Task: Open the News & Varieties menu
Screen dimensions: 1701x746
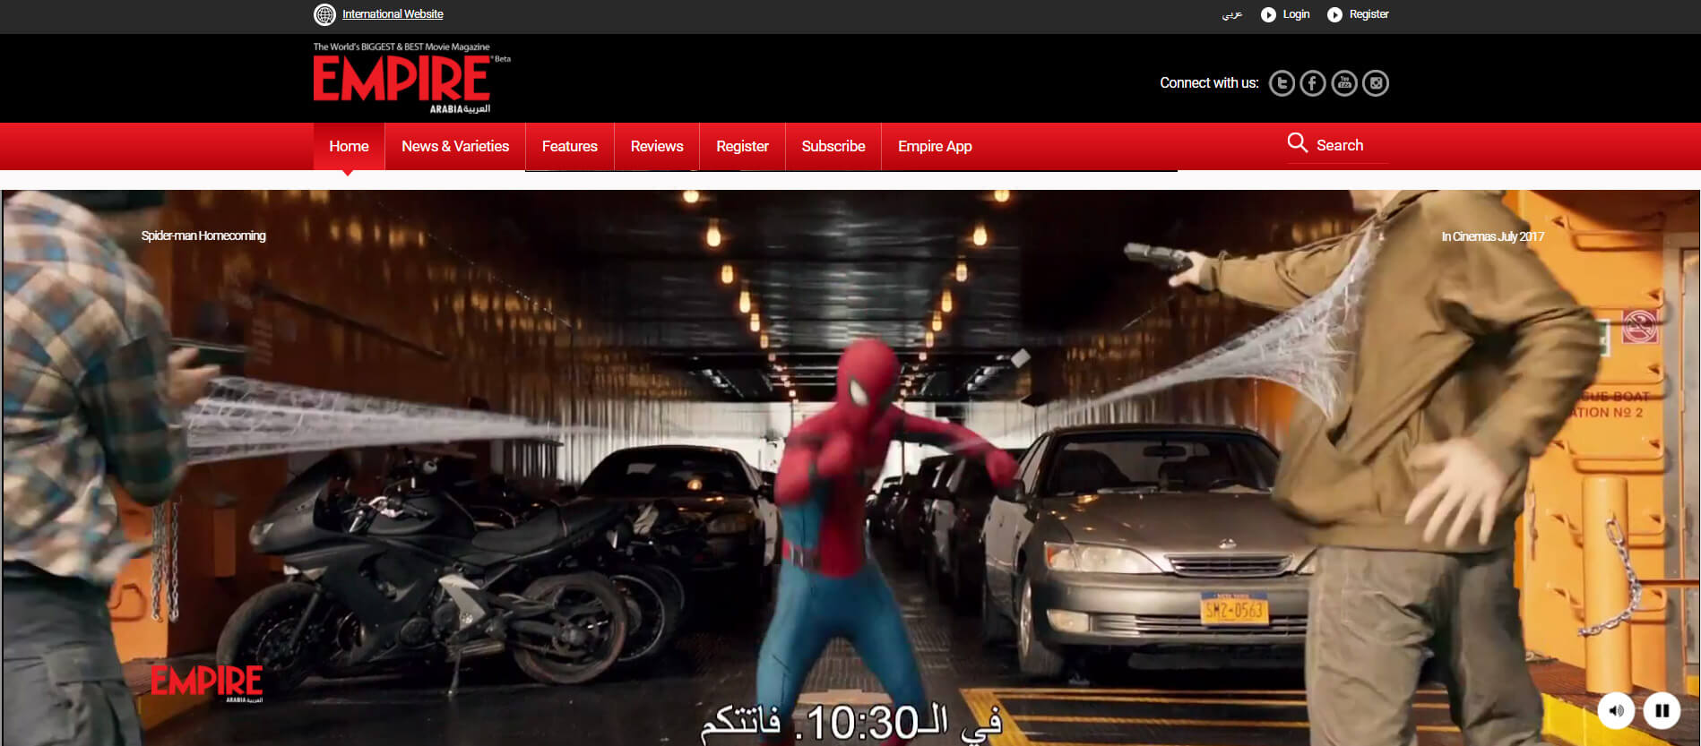Action: point(455,146)
